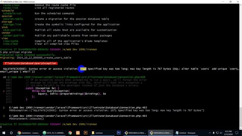This screenshot has height=136, width=242.
Task: Open the 2014_10_12_000000 editor taskbar item
Action: click(54, 133)
